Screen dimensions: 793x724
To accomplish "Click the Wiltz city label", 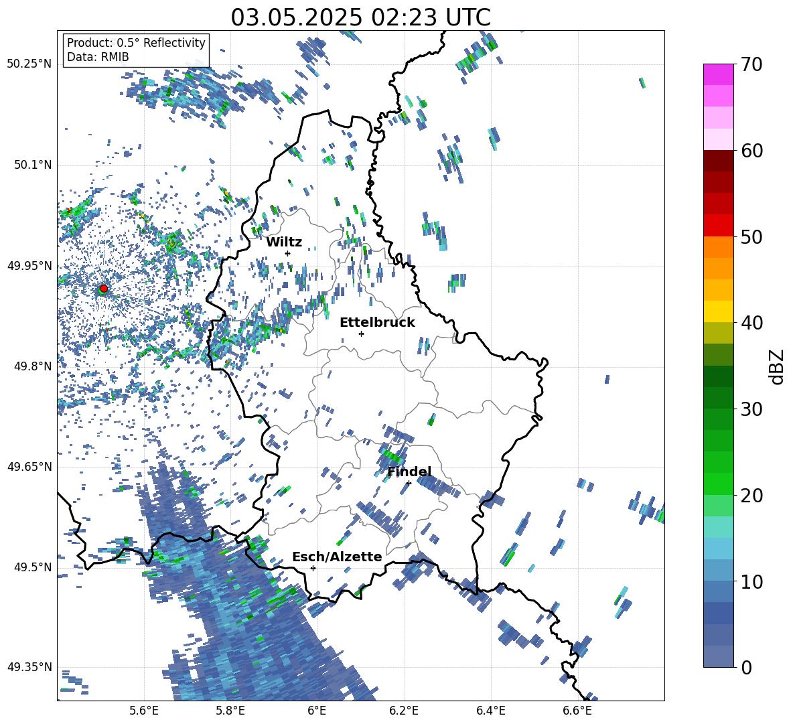I will [x=284, y=242].
